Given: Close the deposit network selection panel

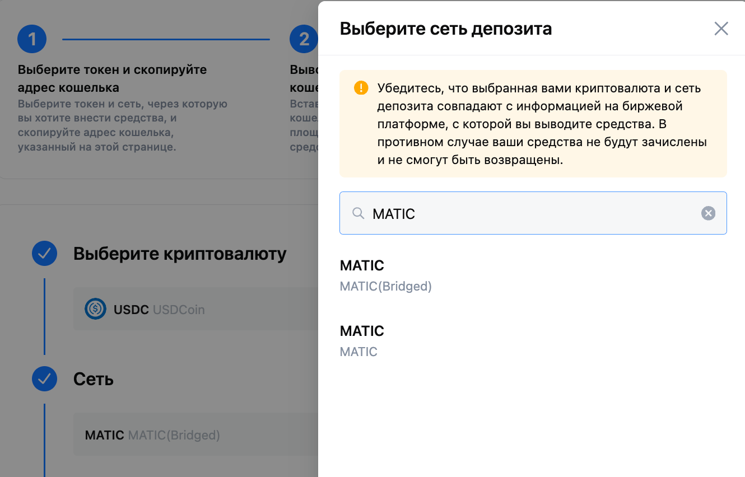Looking at the screenshot, I should 721,29.
